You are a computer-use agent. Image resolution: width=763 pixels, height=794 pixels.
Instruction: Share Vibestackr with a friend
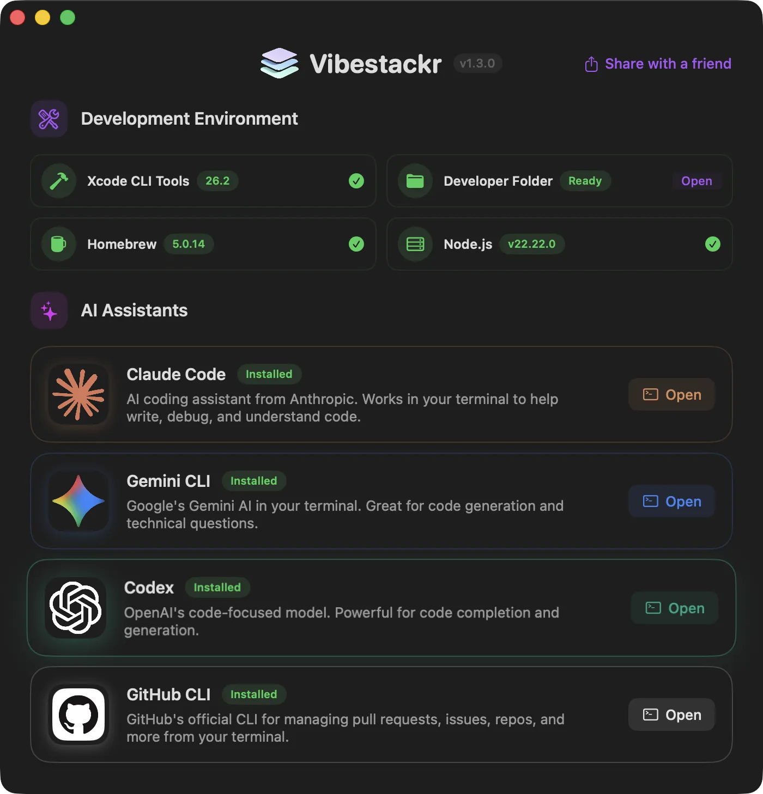(657, 64)
